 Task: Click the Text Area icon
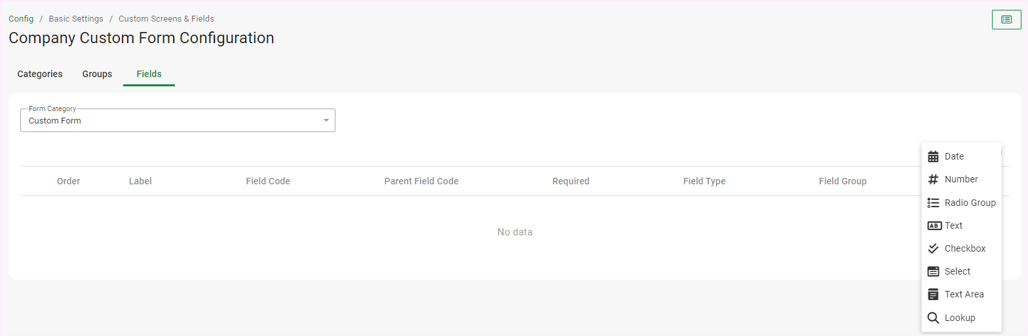pos(933,294)
